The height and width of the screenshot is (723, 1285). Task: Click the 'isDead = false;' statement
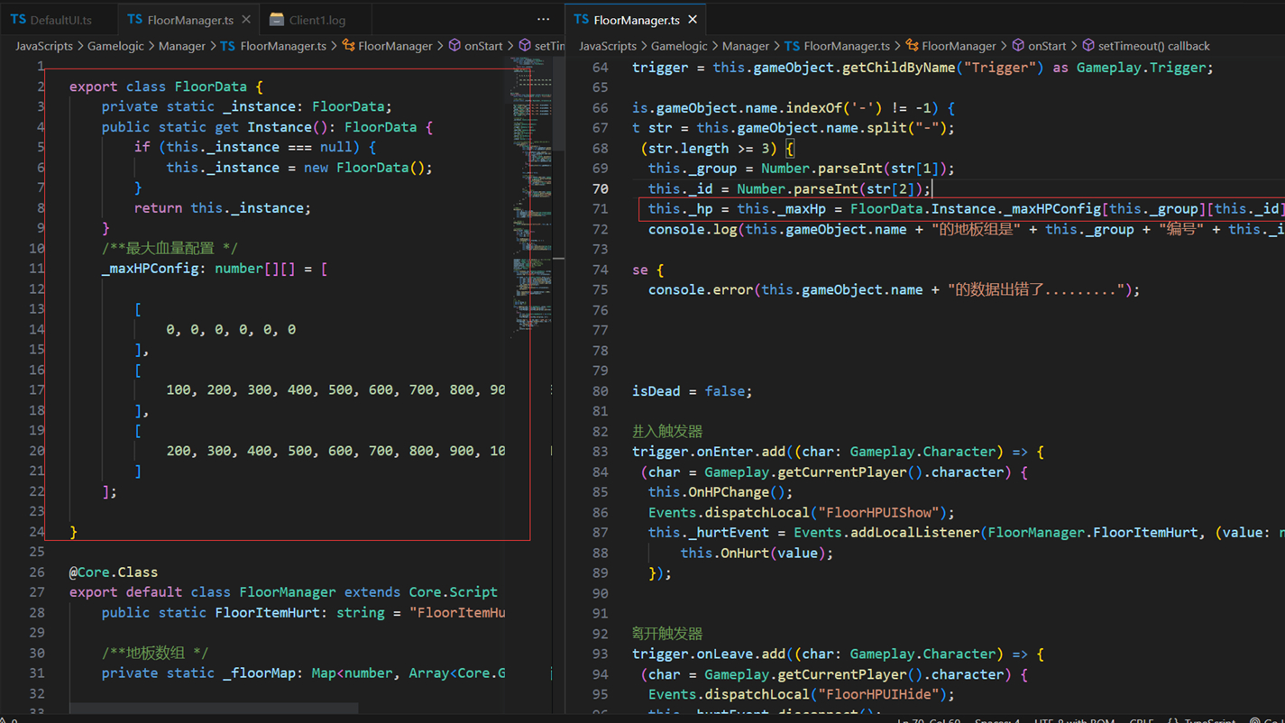point(693,390)
